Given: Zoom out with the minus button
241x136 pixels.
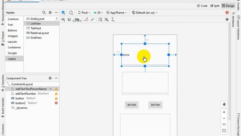Looking at the screenshot, I should click(224, 118).
